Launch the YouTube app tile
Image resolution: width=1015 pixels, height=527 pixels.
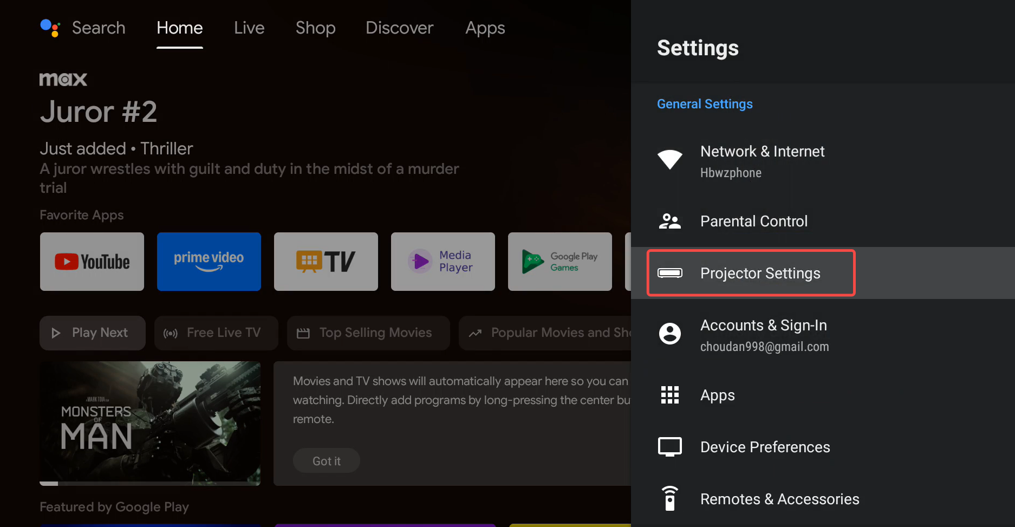[x=92, y=262]
